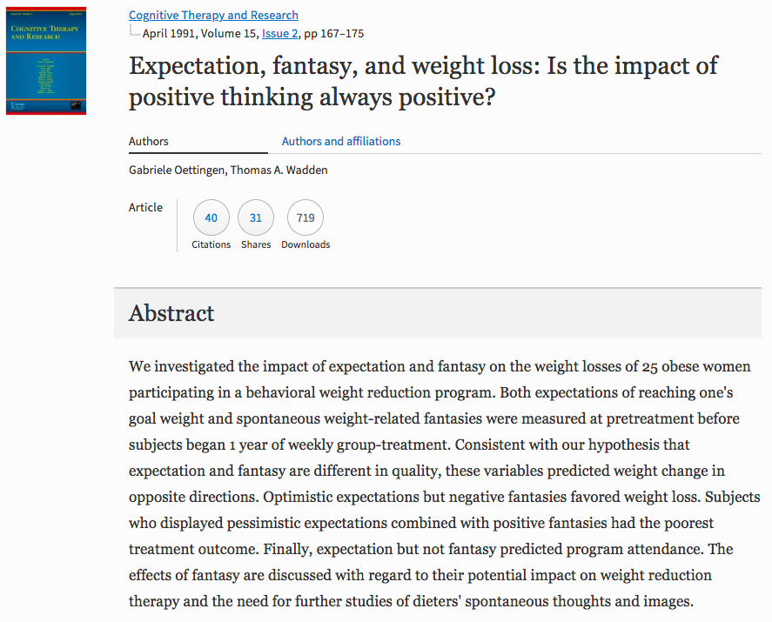
Task: Click the 40 citations circle
Action: point(211,218)
